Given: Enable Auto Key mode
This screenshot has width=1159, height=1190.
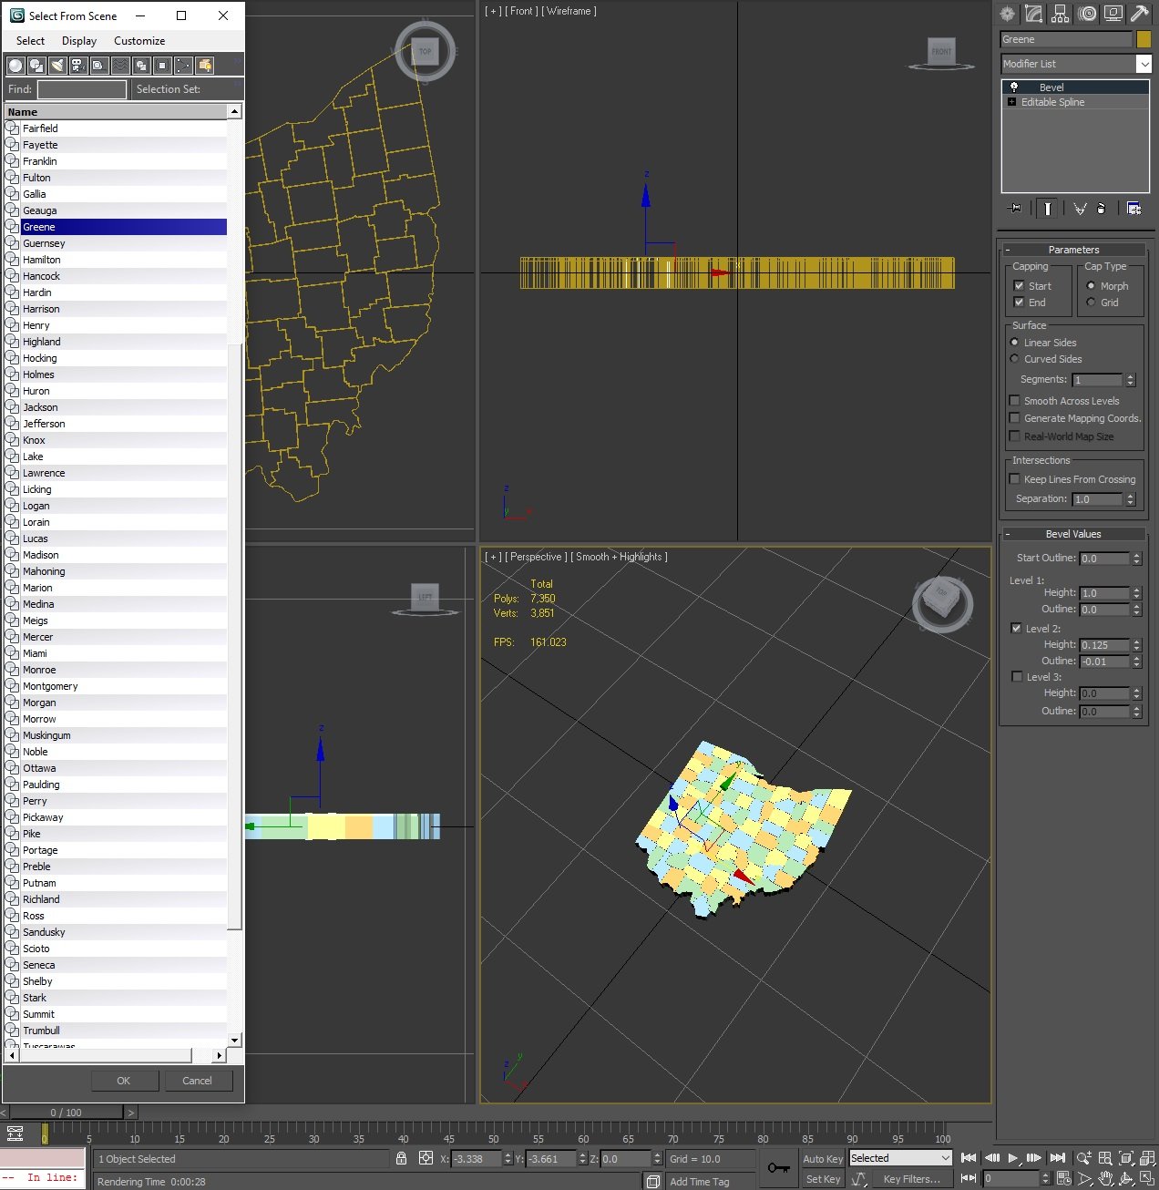Looking at the screenshot, I should (822, 1158).
